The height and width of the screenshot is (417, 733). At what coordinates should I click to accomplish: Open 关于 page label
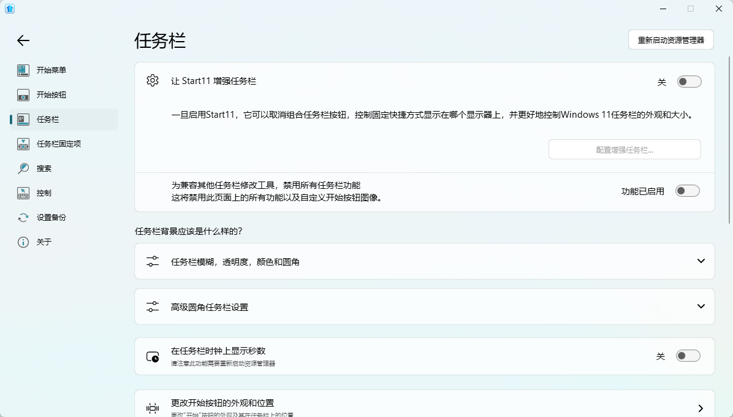(x=44, y=242)
